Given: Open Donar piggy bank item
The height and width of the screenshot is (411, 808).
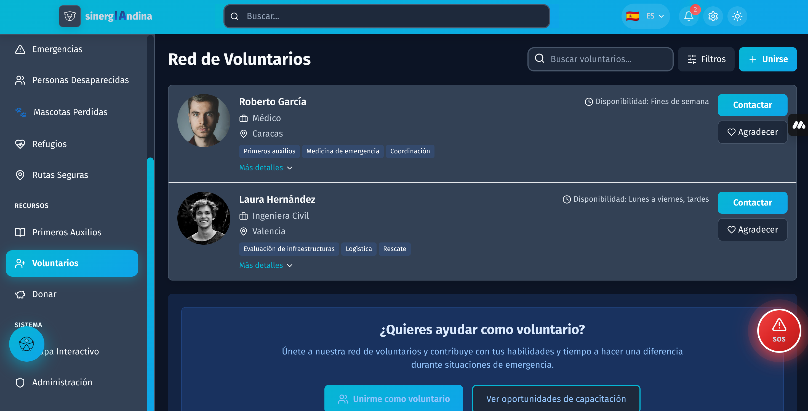Looking at the screenshot, I should pyautogui.click(x=44, y=294).
